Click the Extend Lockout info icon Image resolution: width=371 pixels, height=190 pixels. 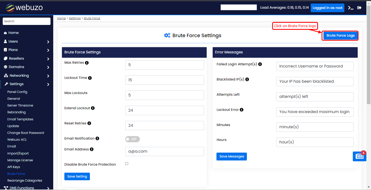[x=93, y=108]
